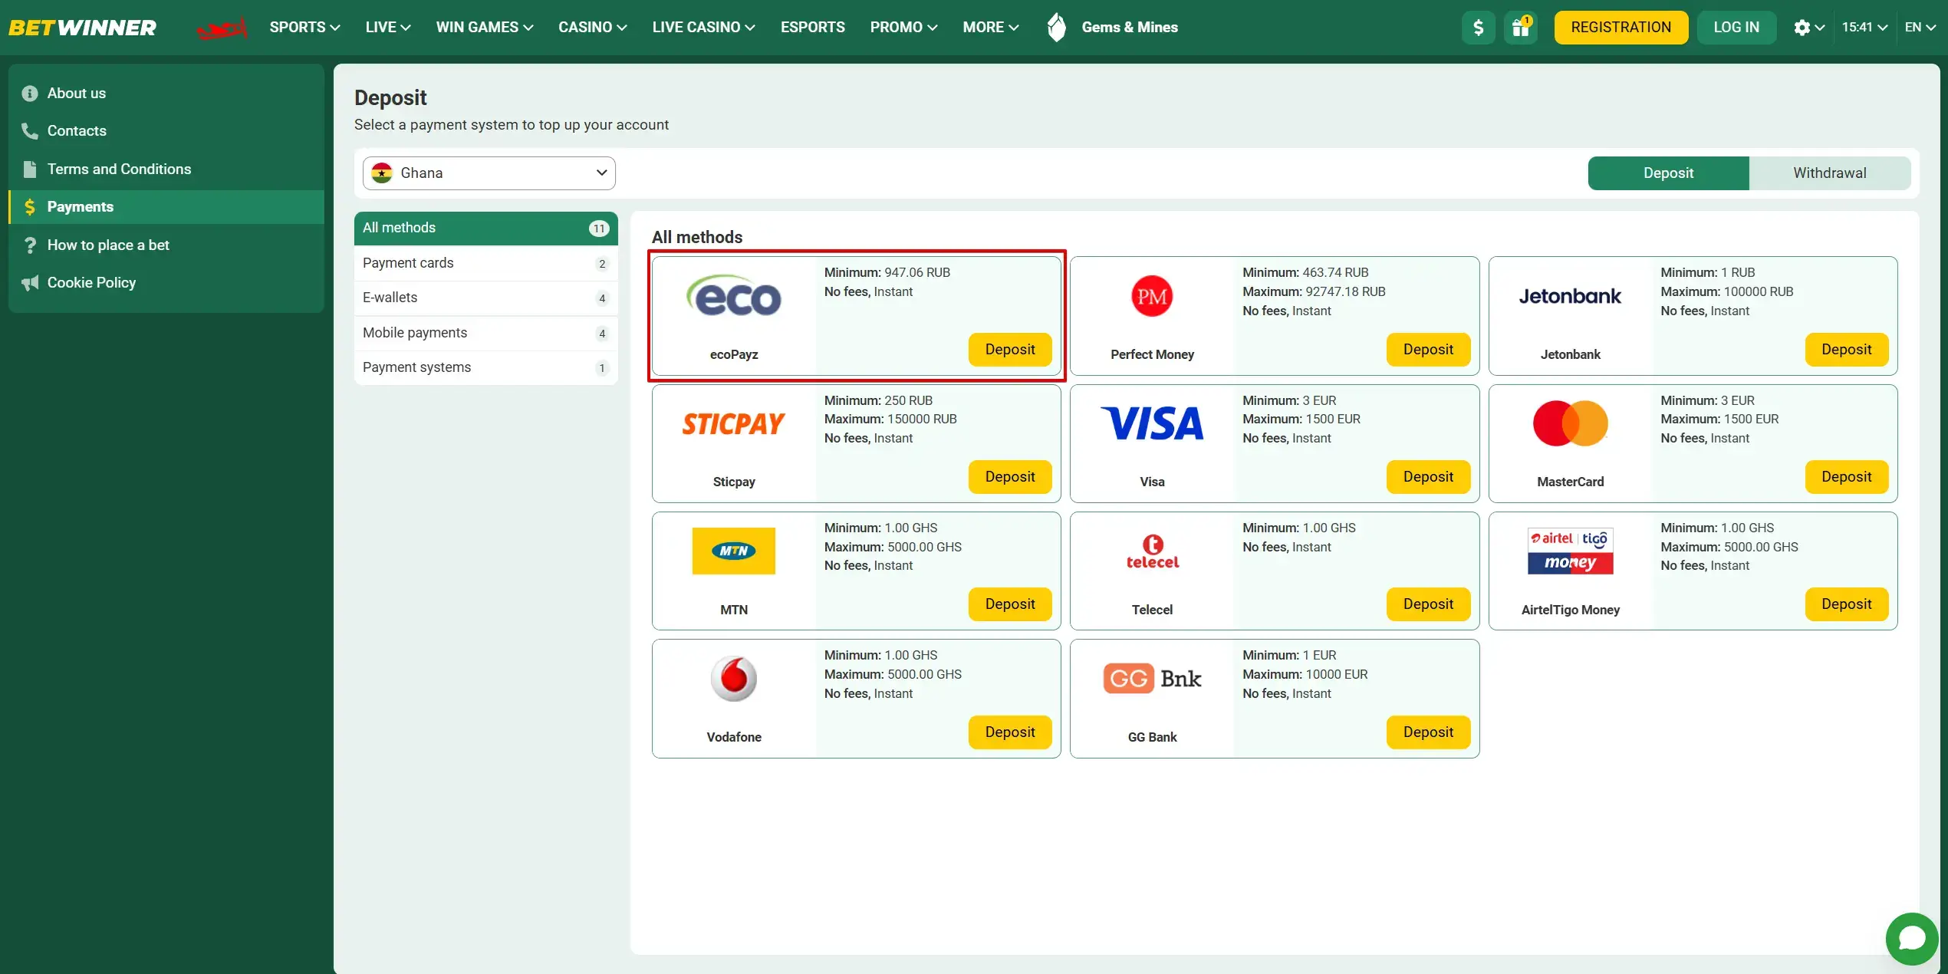
Task: Click the Contacts phone icon
Action: 29,130
